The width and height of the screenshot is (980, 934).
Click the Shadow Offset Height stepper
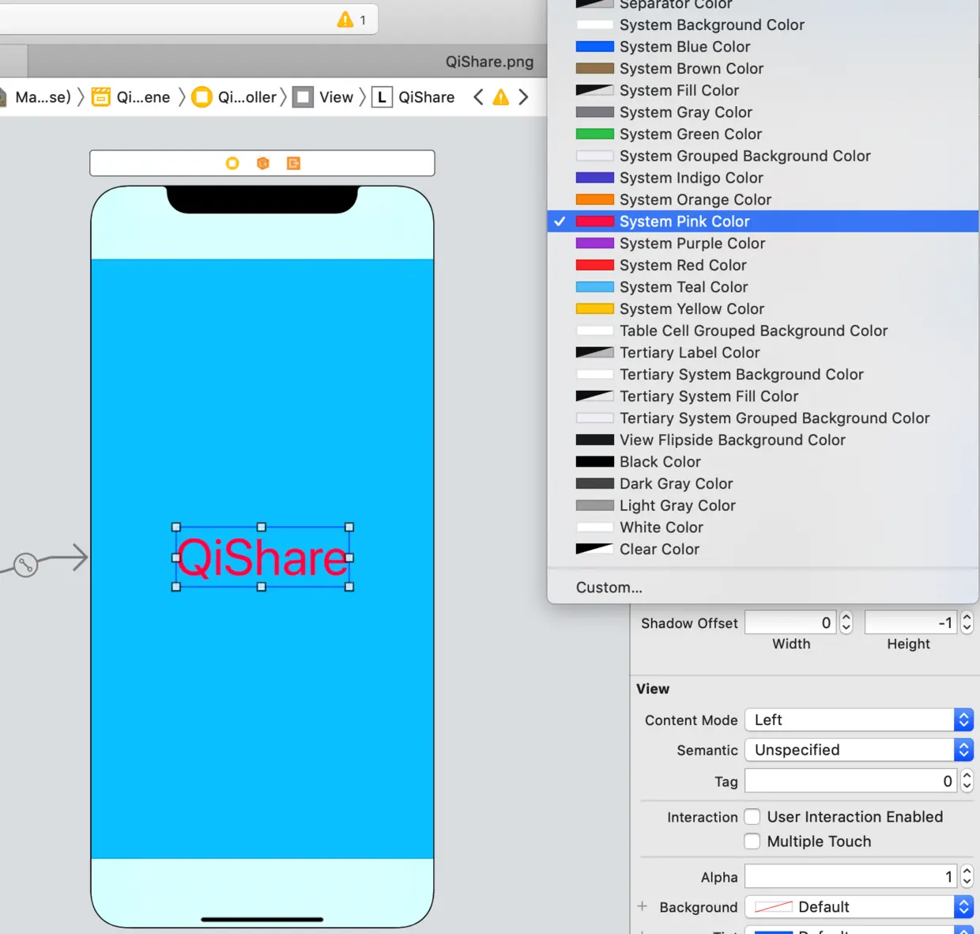click(967, 622)
